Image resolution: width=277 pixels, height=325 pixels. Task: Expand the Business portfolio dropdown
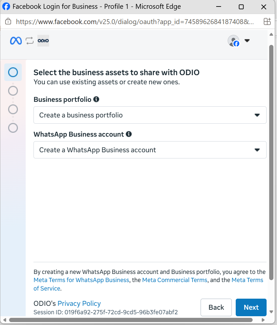[150, 115]
